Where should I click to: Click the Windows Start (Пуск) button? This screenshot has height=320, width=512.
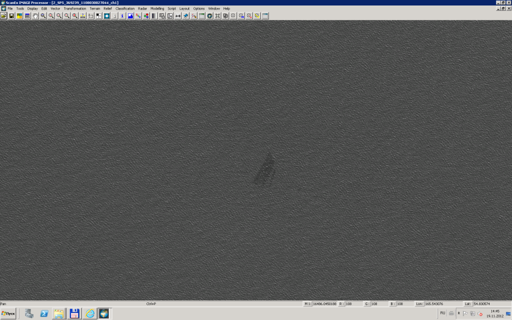tap(8, 313)
